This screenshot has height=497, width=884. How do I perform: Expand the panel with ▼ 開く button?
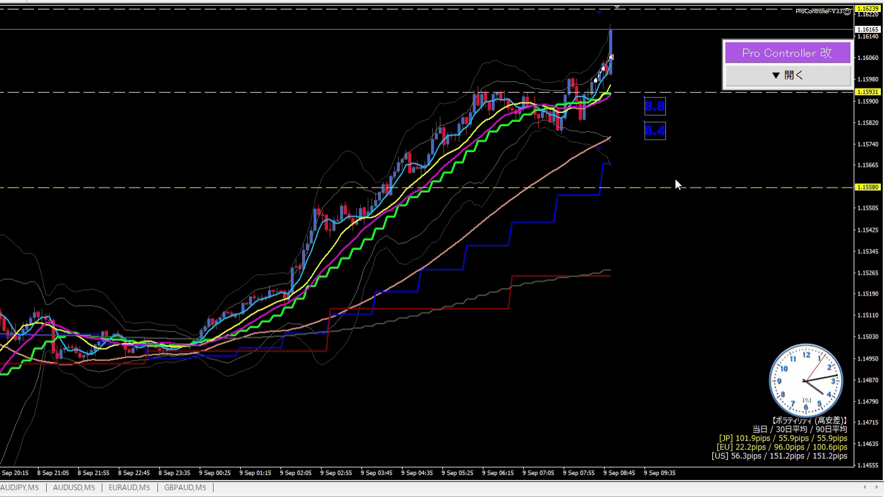(788, 75)
